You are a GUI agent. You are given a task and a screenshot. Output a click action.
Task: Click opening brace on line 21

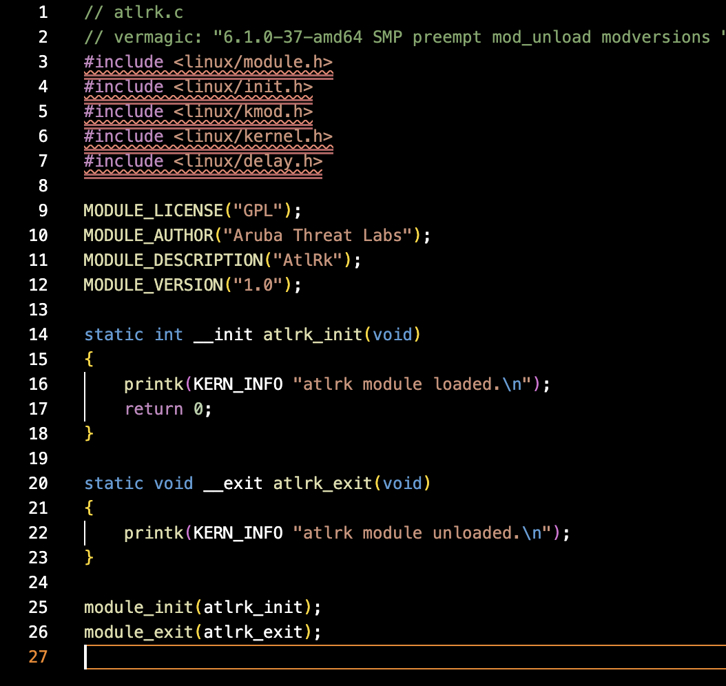click(89, 508)
